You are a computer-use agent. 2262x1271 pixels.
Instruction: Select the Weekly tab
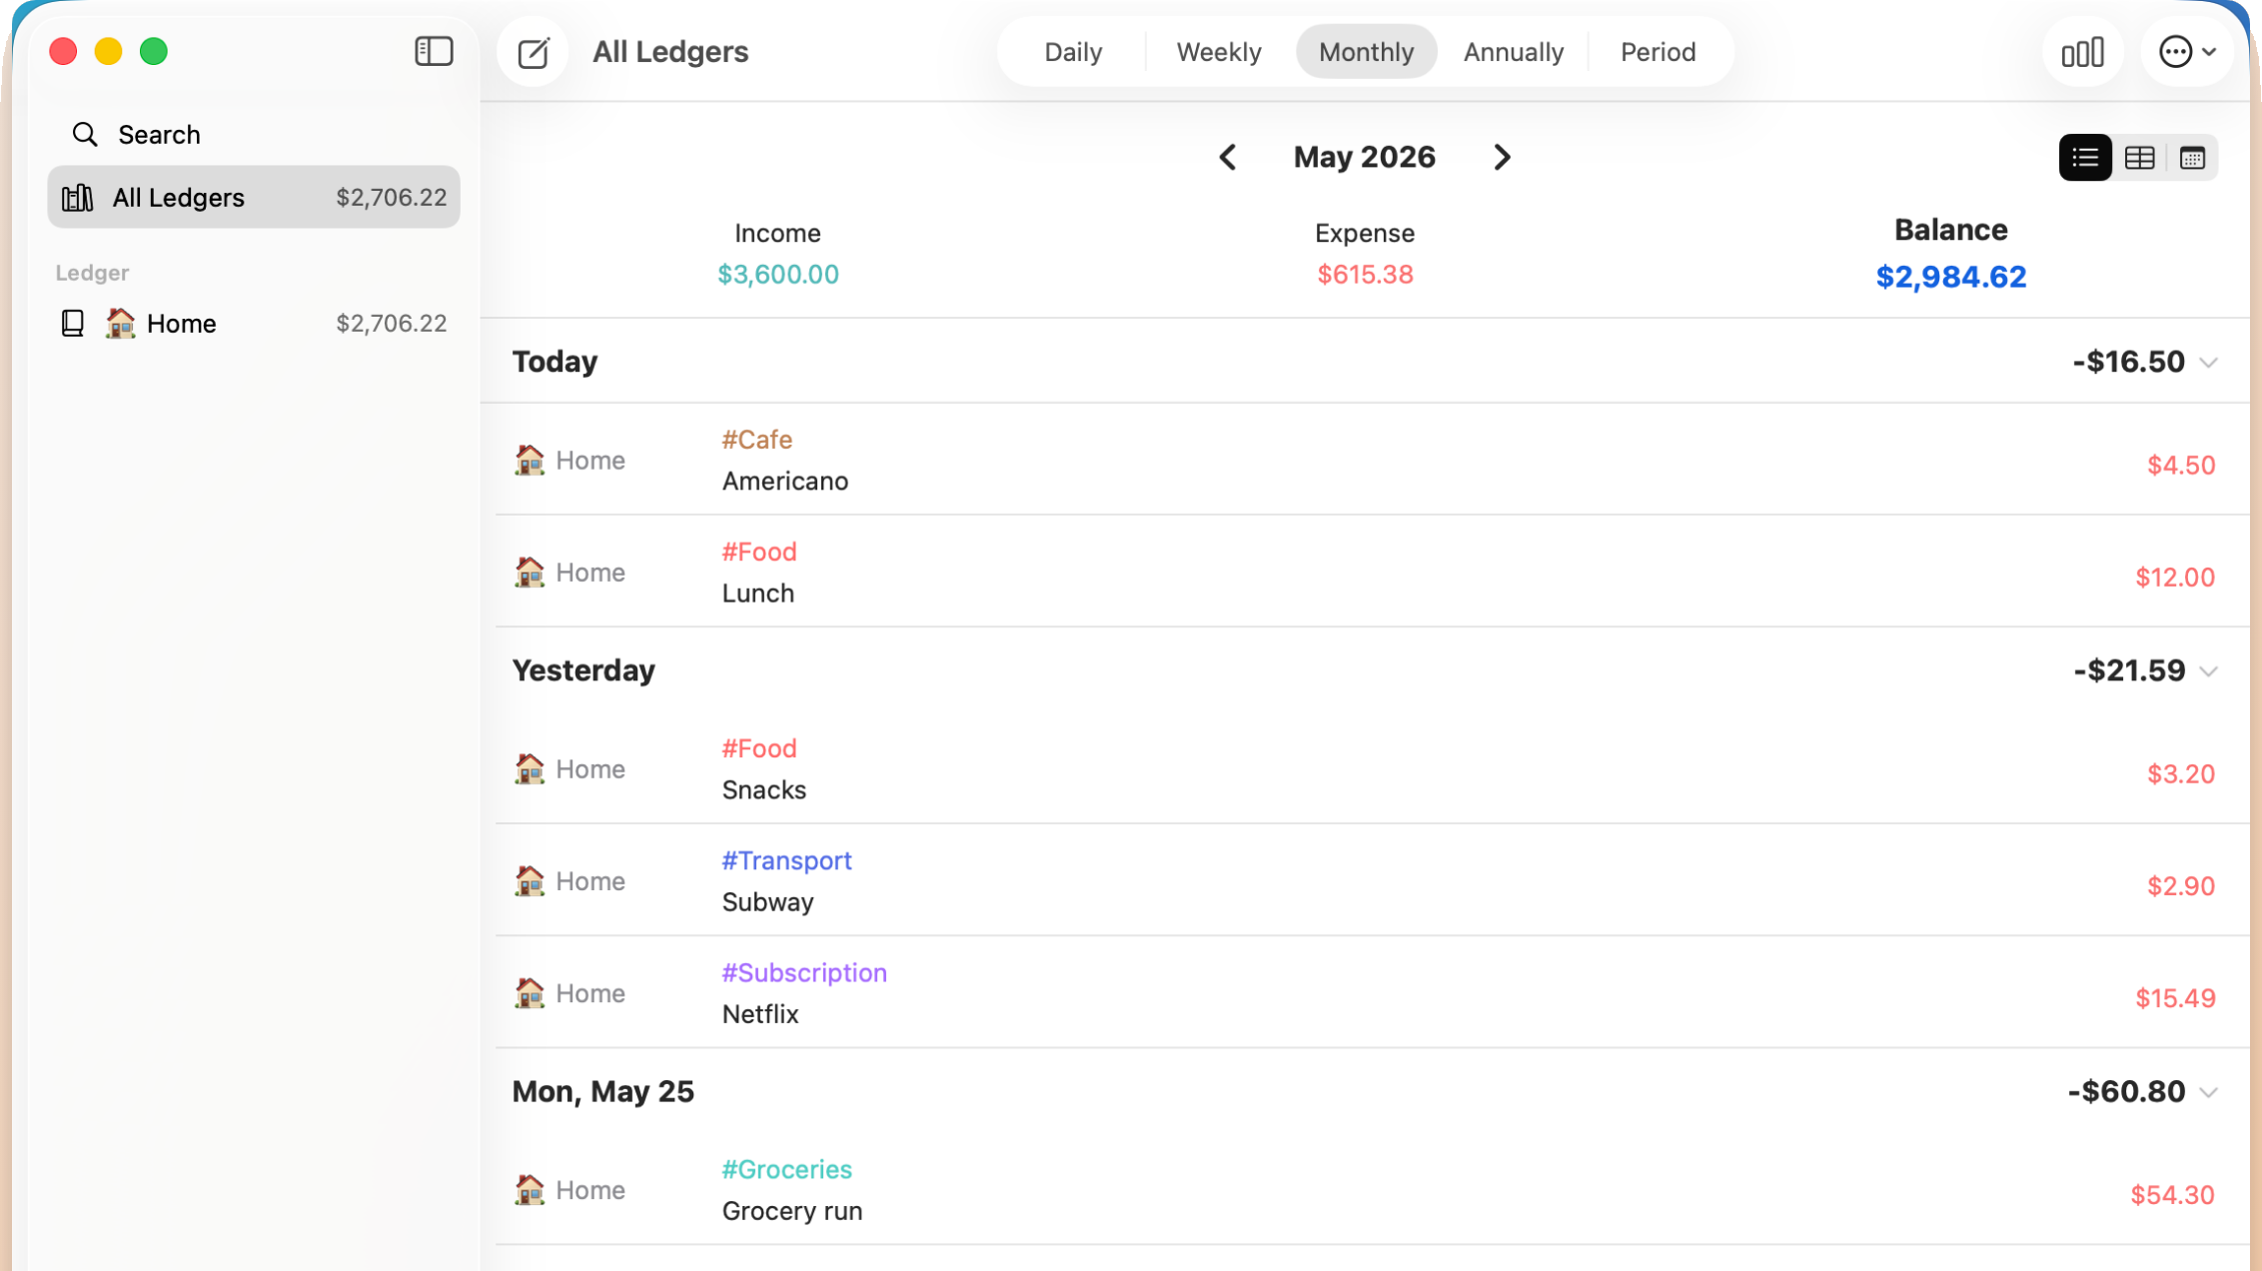tap(1218, 52)
